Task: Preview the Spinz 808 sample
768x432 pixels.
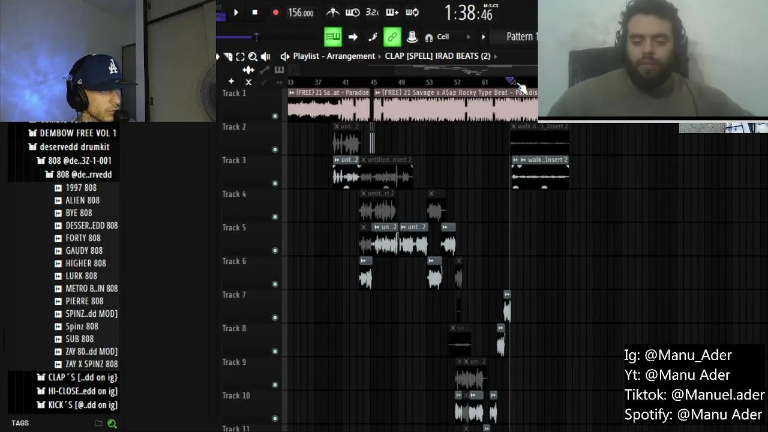Action: (x=76, y=326)
